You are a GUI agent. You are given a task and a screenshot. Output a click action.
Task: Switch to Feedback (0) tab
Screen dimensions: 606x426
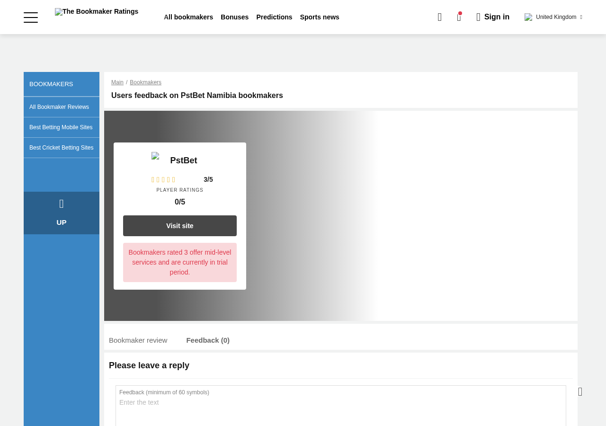coord(208,340)
